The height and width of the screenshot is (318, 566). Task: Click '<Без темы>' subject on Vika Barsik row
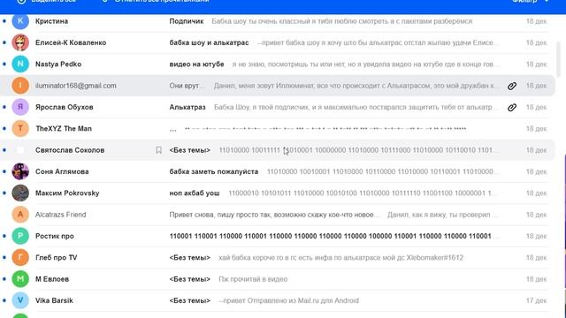(189, 300)
